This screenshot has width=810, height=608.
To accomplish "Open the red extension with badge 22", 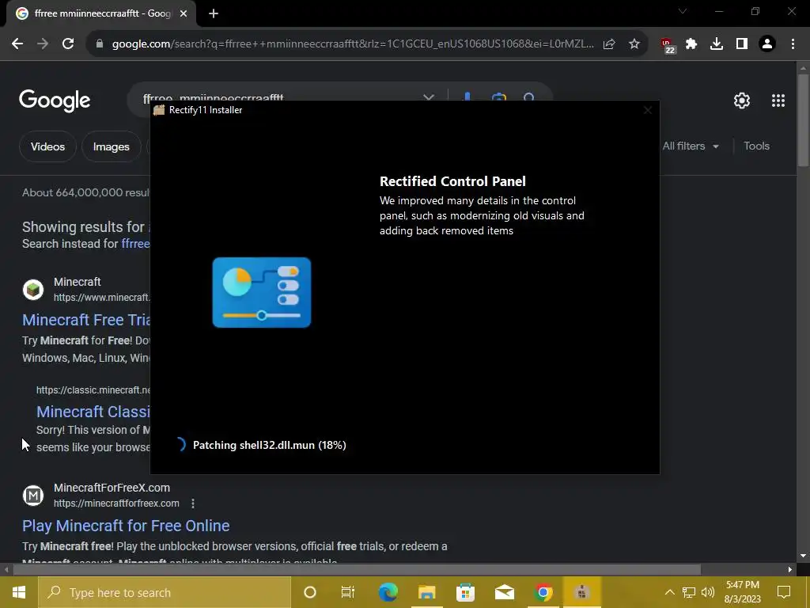I will (x=668, y=45).
